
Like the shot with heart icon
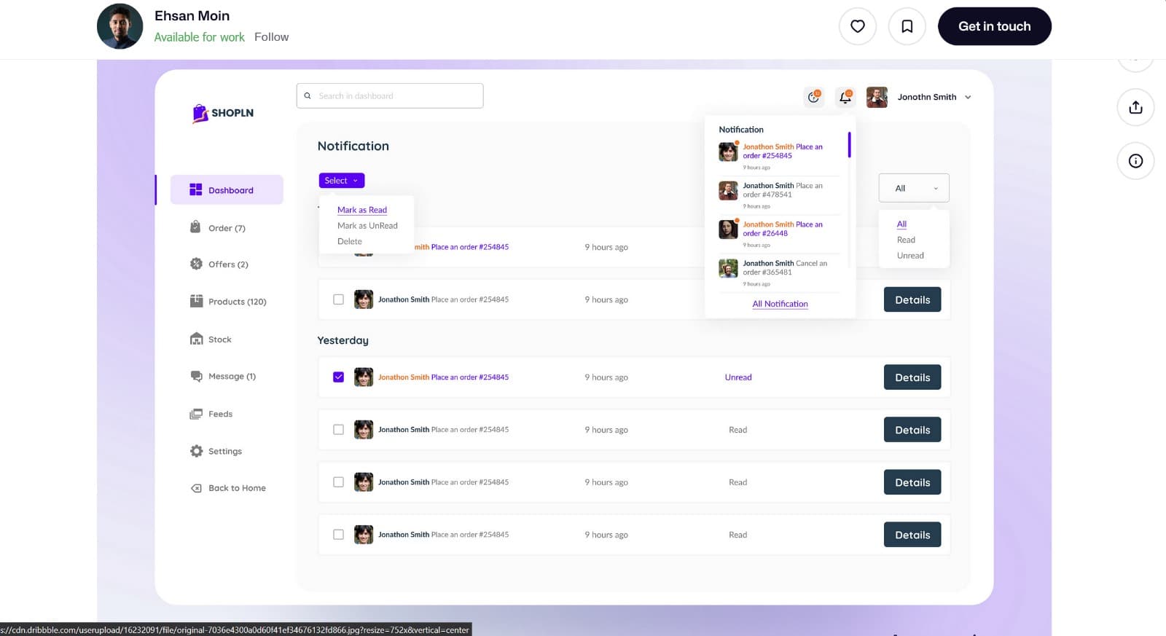tap(857, 26)
